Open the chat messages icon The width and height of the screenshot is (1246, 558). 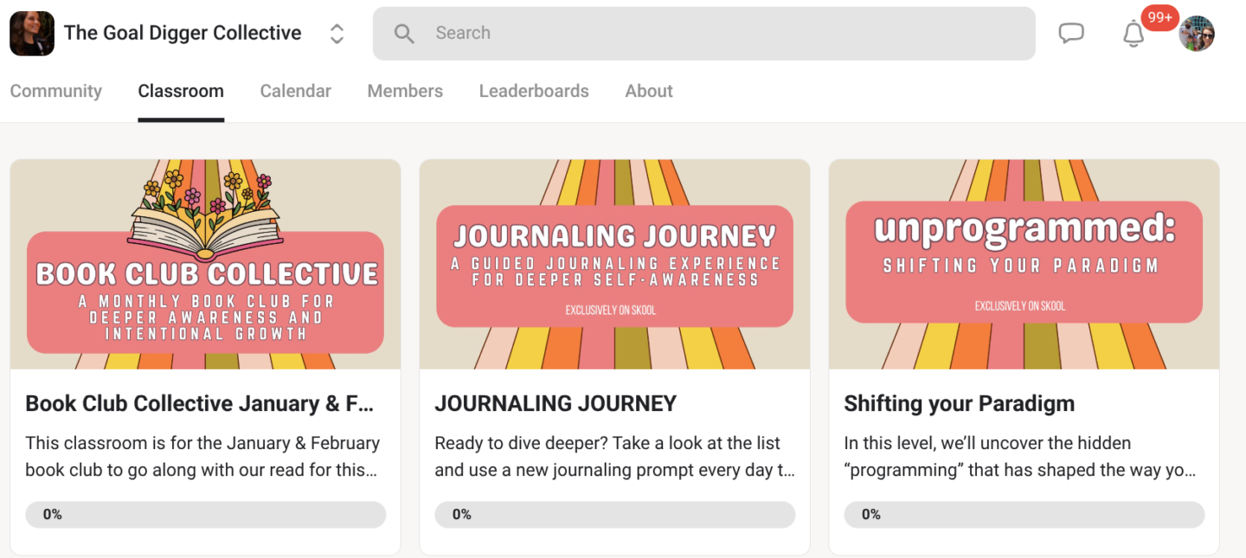(1071, 34)
